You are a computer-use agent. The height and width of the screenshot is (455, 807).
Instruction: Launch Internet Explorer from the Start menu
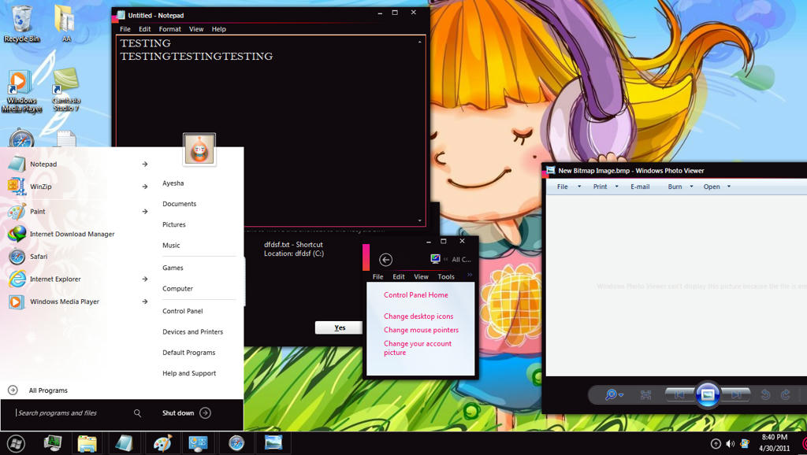(55, 279)
